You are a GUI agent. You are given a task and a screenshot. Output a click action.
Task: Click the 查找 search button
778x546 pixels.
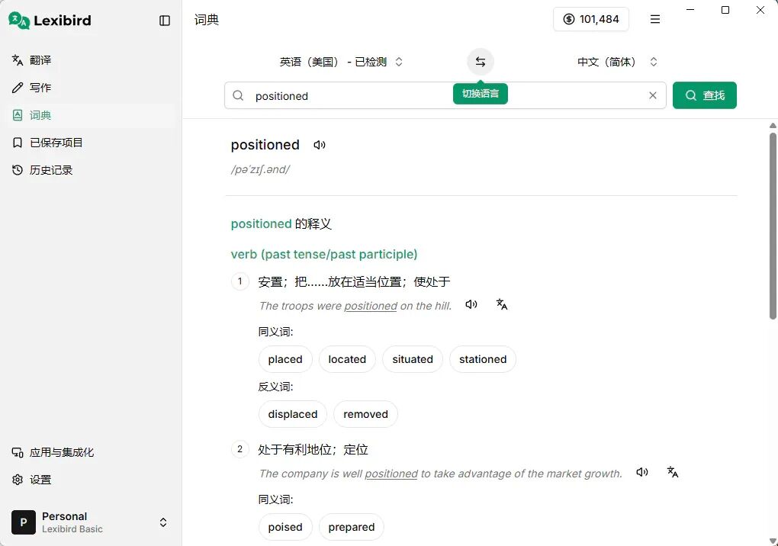(x=705, y=95)
